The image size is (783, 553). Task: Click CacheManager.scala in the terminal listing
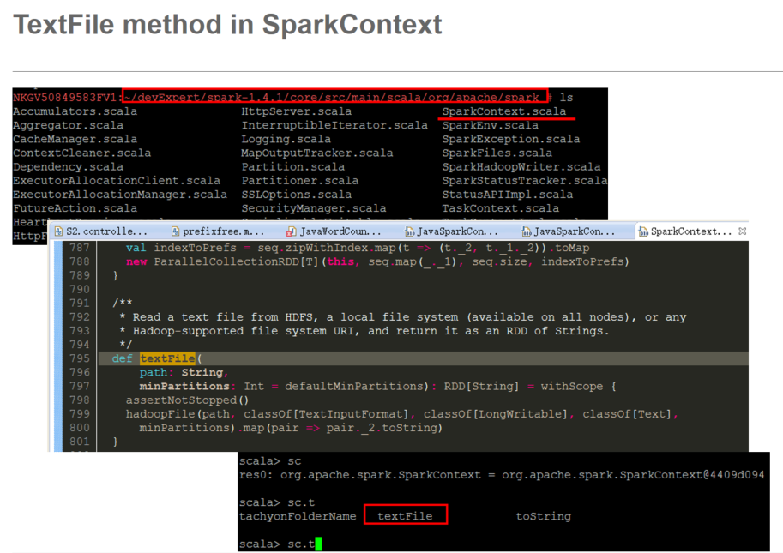tap(75, 139)
